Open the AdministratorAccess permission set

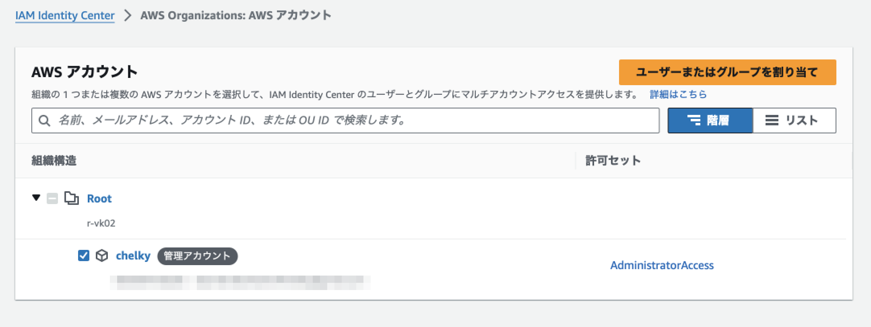coord(662,265)
